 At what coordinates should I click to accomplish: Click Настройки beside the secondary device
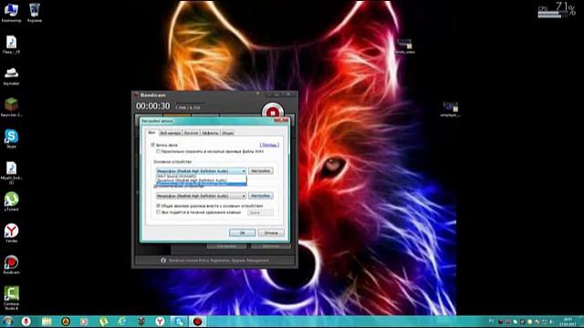pos(261,196)
